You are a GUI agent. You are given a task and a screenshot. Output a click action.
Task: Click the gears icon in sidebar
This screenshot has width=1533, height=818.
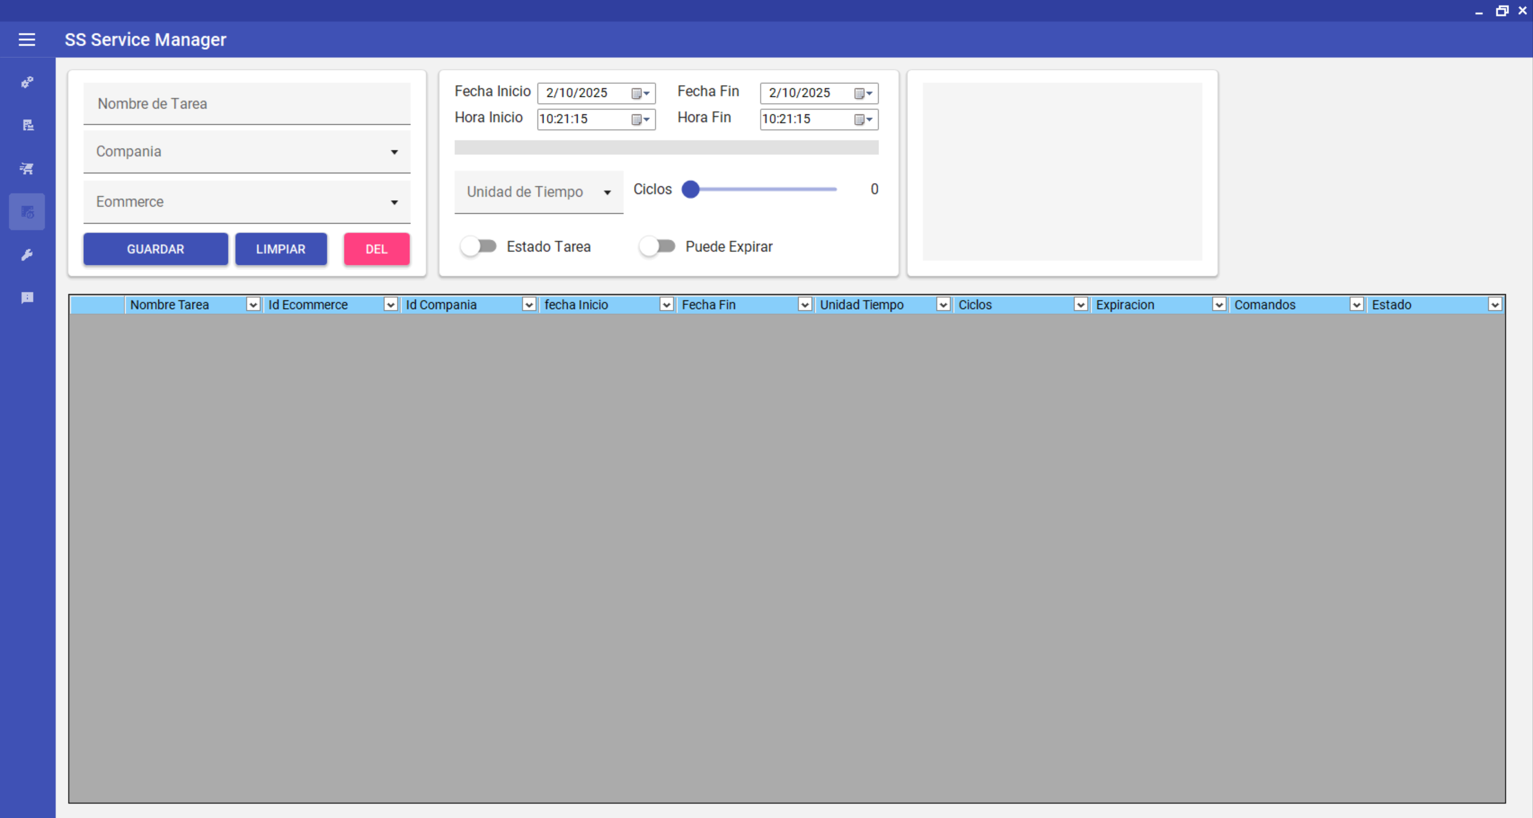point(27,82)
